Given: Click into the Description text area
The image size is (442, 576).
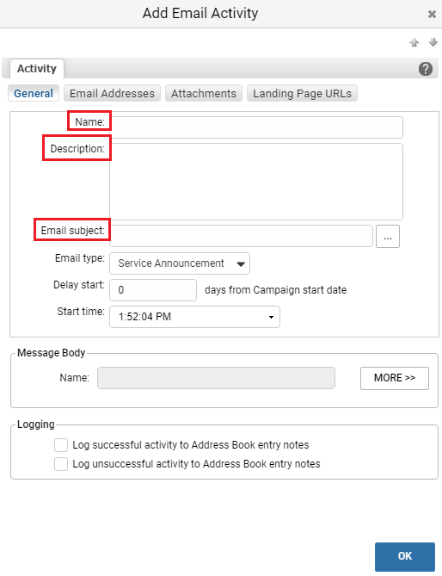Looking at the screenshot, I should (x=256, y=182).
